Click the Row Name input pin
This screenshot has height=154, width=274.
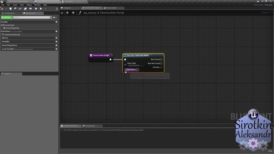click(125, 70)
